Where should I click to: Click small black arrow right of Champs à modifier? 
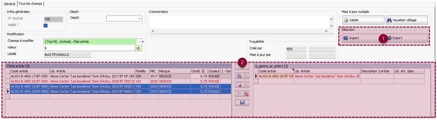[x=143, y=41]
